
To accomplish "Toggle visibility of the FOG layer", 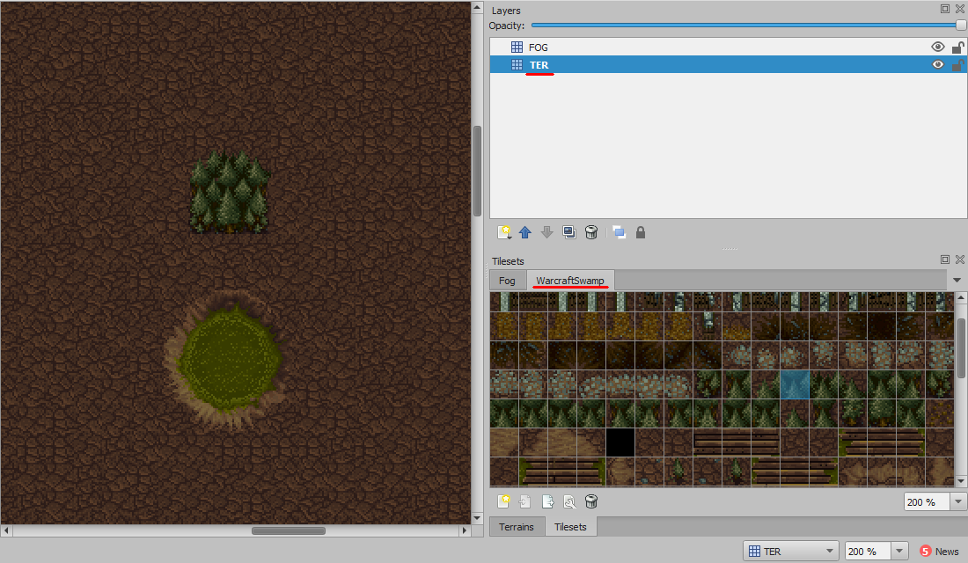I will click(x=938, y=47).
